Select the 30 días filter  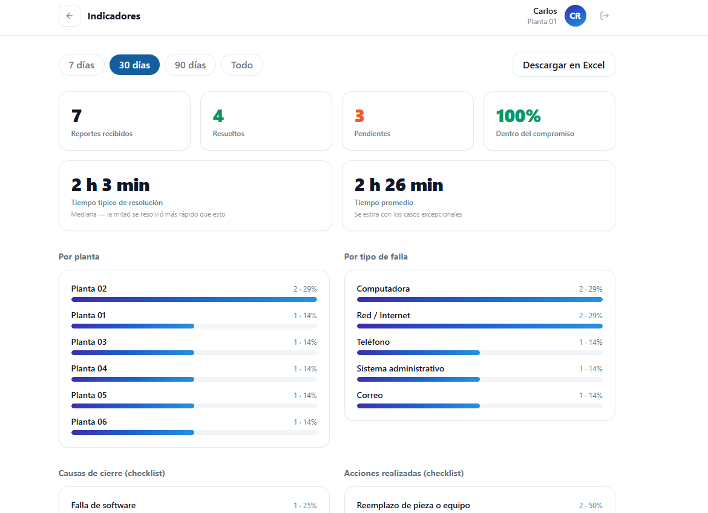tap(134, 65)
